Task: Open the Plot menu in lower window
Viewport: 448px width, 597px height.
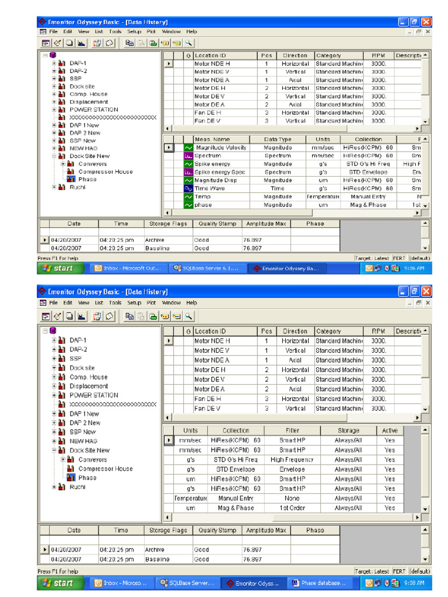Action: 151,303
